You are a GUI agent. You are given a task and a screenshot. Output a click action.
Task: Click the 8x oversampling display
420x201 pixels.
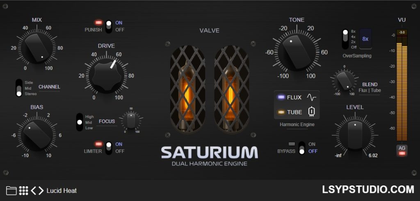coord(365,39)
